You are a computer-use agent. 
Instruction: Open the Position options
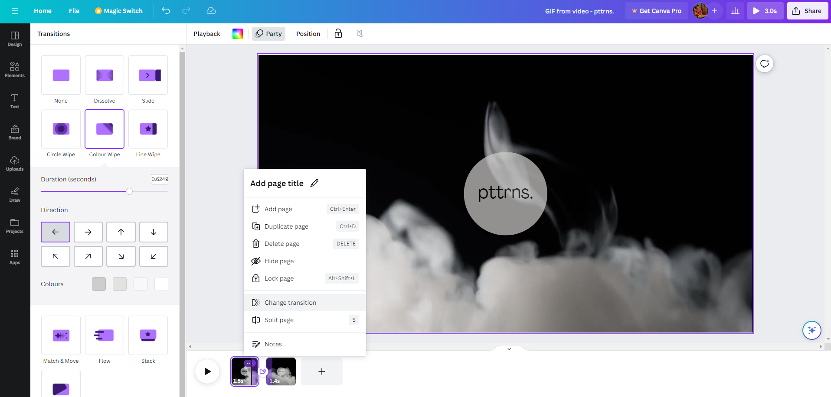coord(308,34)
